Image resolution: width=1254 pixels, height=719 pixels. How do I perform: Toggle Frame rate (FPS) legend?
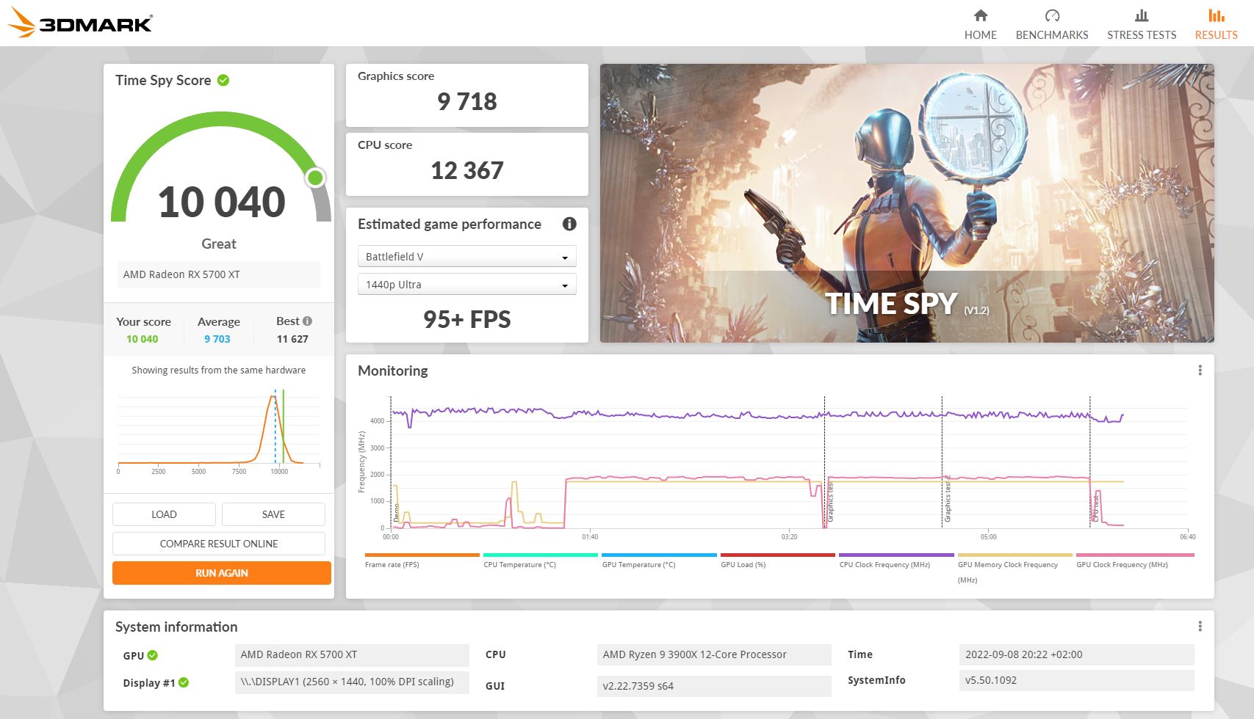tap(422, 561)
